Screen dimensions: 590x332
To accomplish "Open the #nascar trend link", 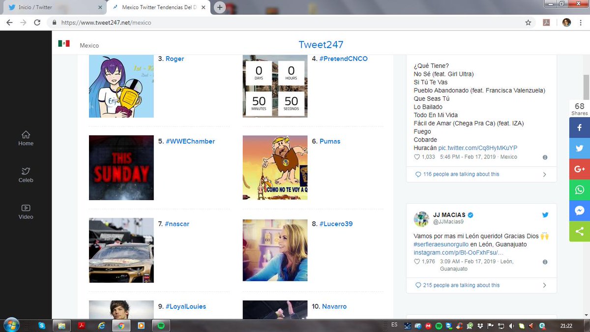I will tap(177, 224).
